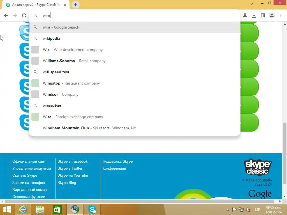287x215 pixels.
Task: Switch to the Chromium browser taskbar icon
Action: (x=75, y=209)
